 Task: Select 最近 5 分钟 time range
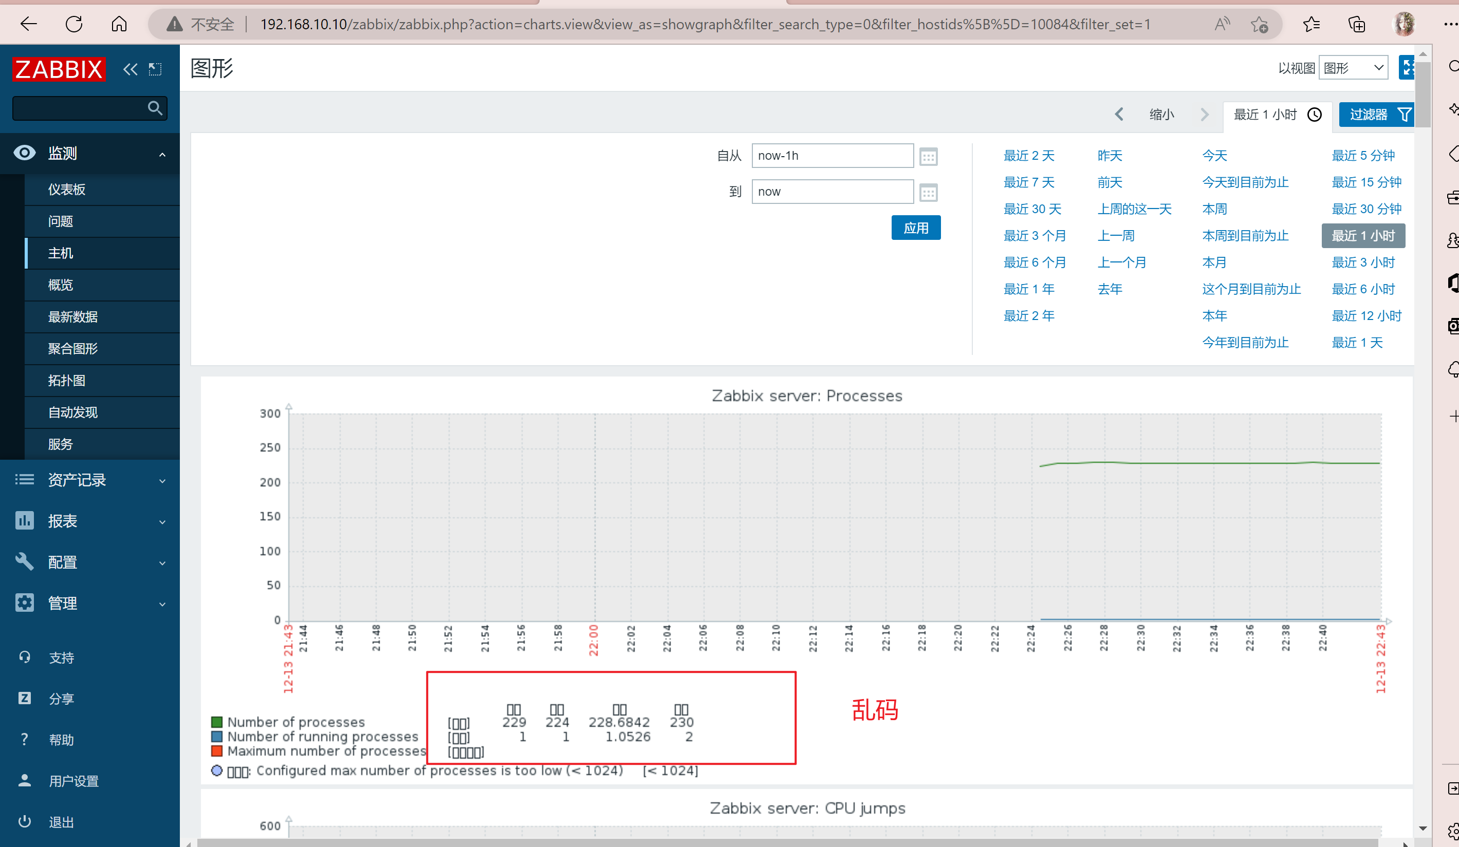pyautogui.click(x=1363, y=156)
